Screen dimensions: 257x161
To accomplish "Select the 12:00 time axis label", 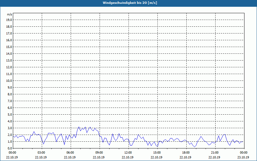I will (x=128, y=153).
